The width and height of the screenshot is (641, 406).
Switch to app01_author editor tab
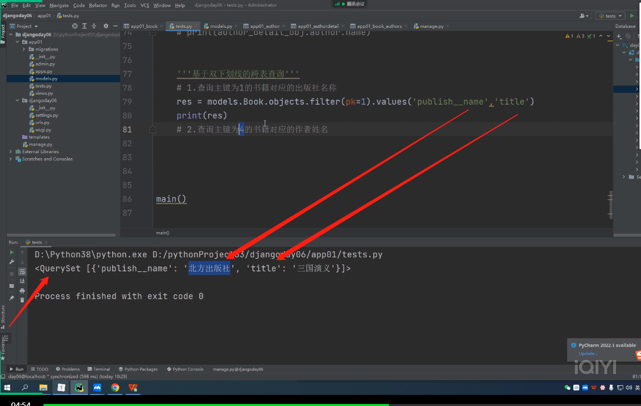[x=265, y=26]
